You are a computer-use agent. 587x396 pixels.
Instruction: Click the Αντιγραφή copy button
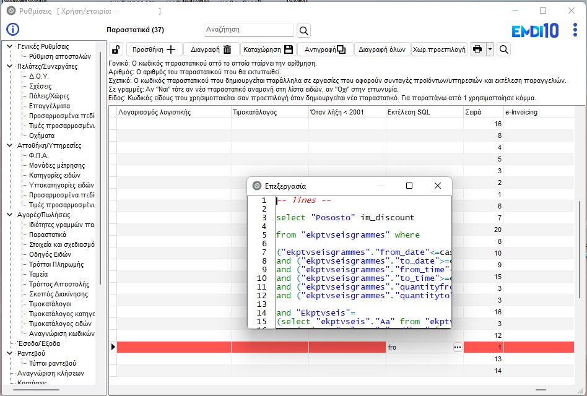coord(325,49)
